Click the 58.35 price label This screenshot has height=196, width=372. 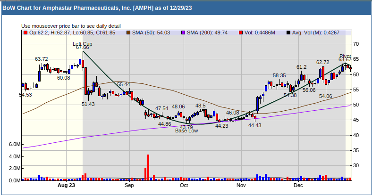pyautogui.click(x=279, y=75)
